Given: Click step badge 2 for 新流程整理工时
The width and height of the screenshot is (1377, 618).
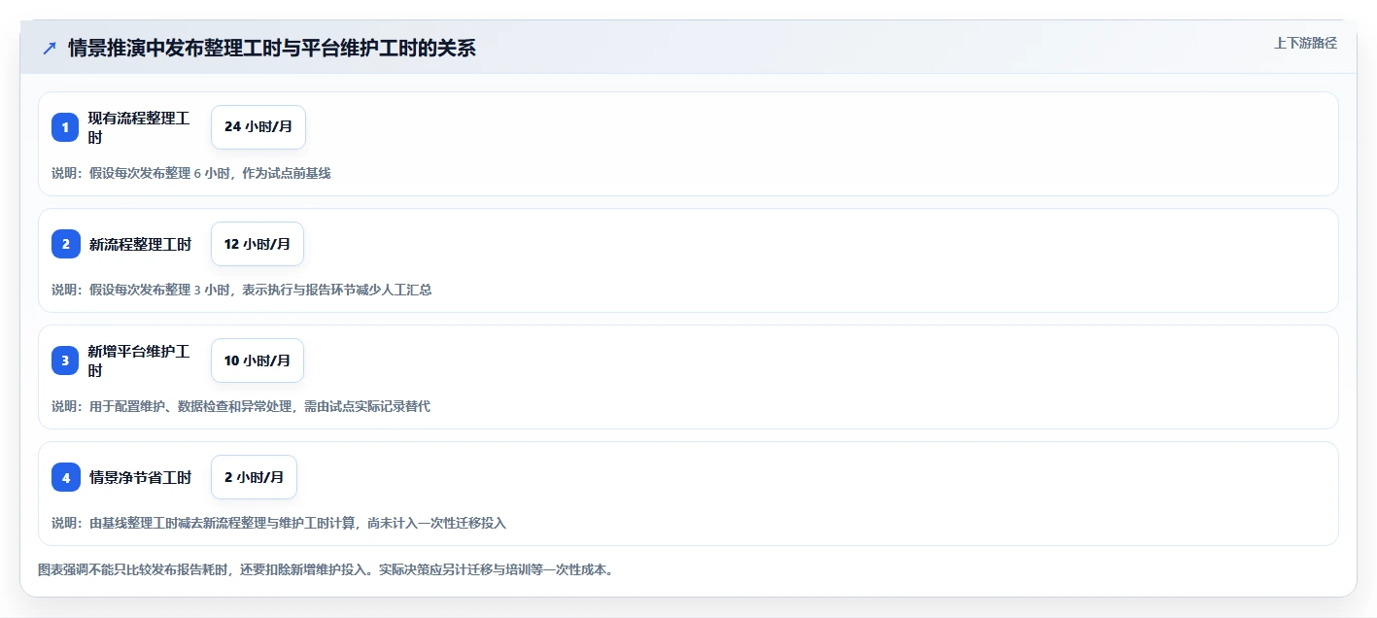Looking at the screenshot, I should point(65,244).
